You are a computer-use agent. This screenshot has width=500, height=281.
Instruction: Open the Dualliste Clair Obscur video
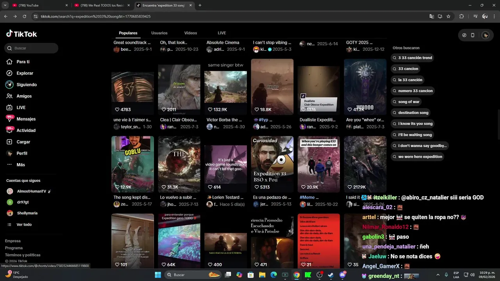point(319,87)
